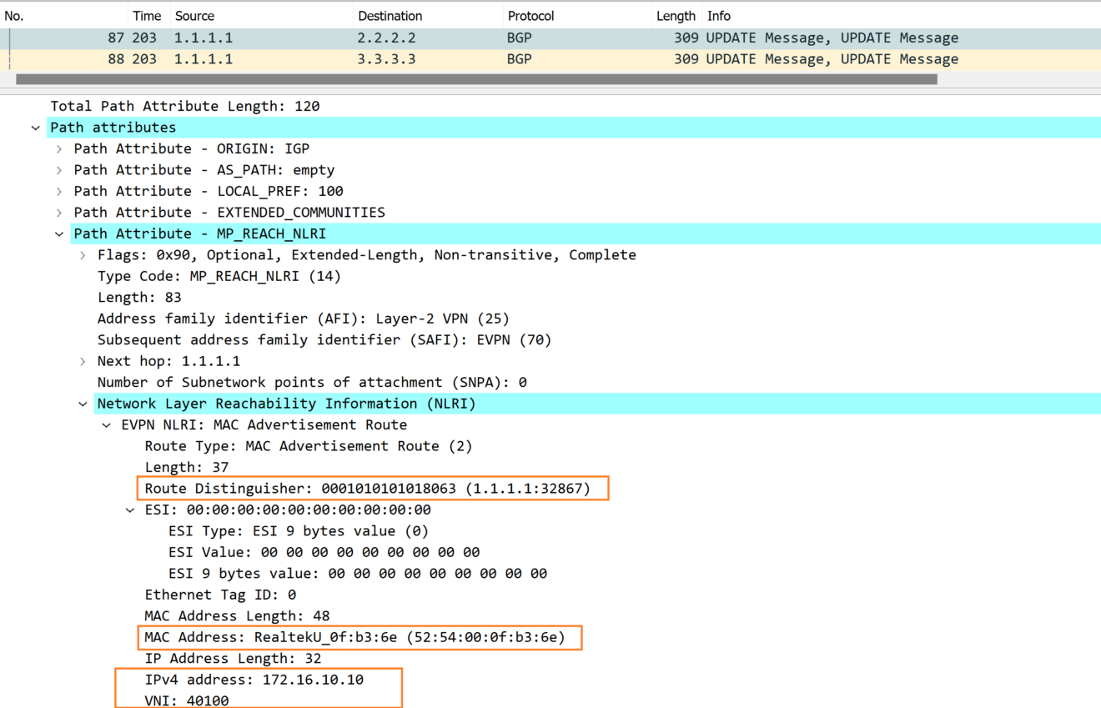This screenshot has width=1101, height=708.
Task: Select packet number 87 to 2.2.2.2
Action: [334, 38]
